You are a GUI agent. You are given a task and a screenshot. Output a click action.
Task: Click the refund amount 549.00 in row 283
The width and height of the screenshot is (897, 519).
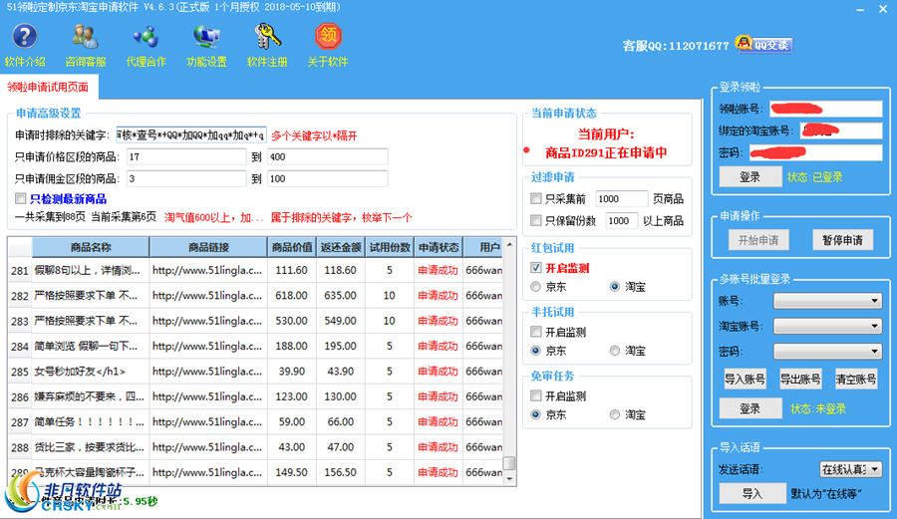click(x=341, y=321)
